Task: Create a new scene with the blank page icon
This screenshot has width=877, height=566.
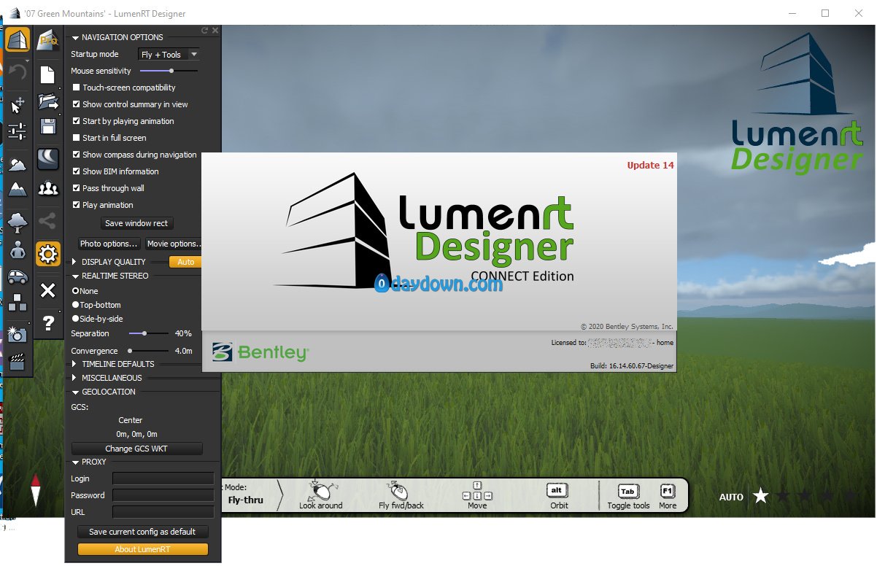Action: pyautogui.click(x=48, y=75)
